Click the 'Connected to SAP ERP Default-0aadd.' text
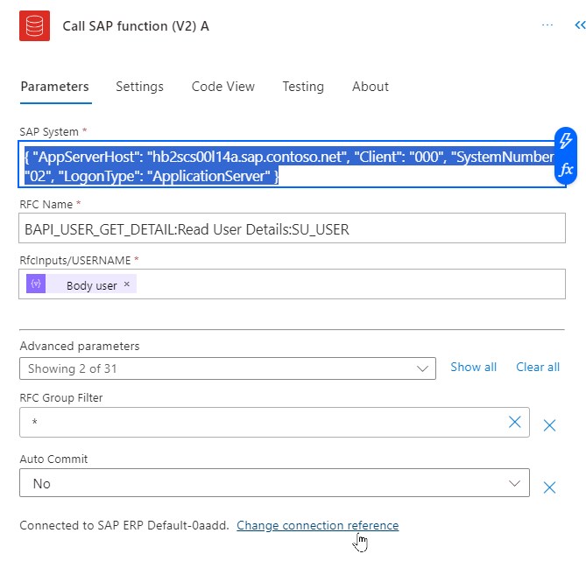This screenshot has width=586, height=575. [x=124, y=525]
